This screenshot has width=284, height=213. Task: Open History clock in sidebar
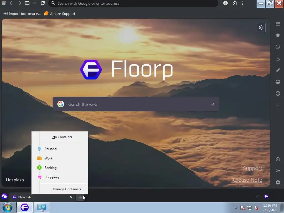click(278, 47)
